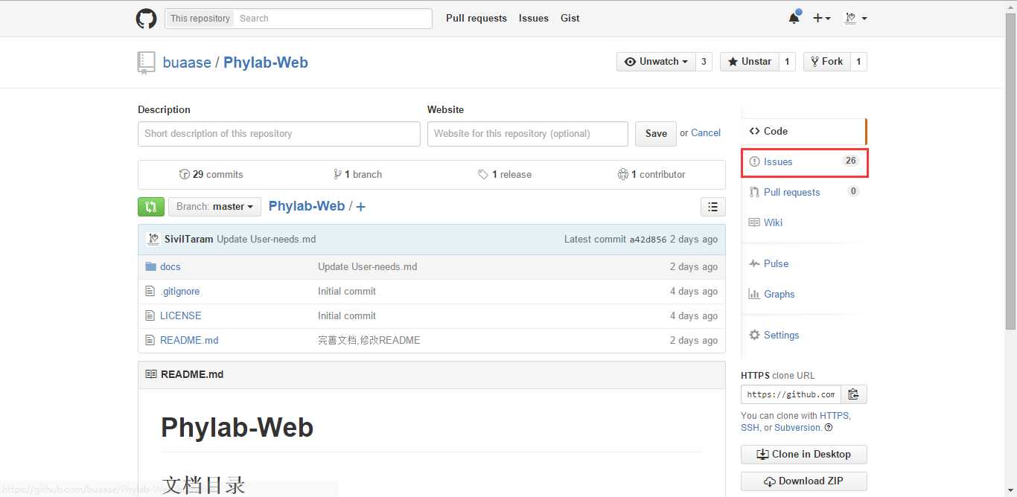
Task: Click the SivilTaram author name
Action: tap(189, 239)
